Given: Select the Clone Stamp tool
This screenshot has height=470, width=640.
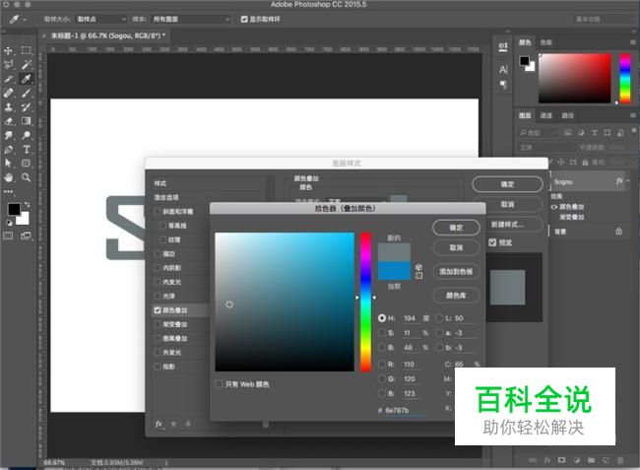Looking at the screenshot, I should click(8, 107).
